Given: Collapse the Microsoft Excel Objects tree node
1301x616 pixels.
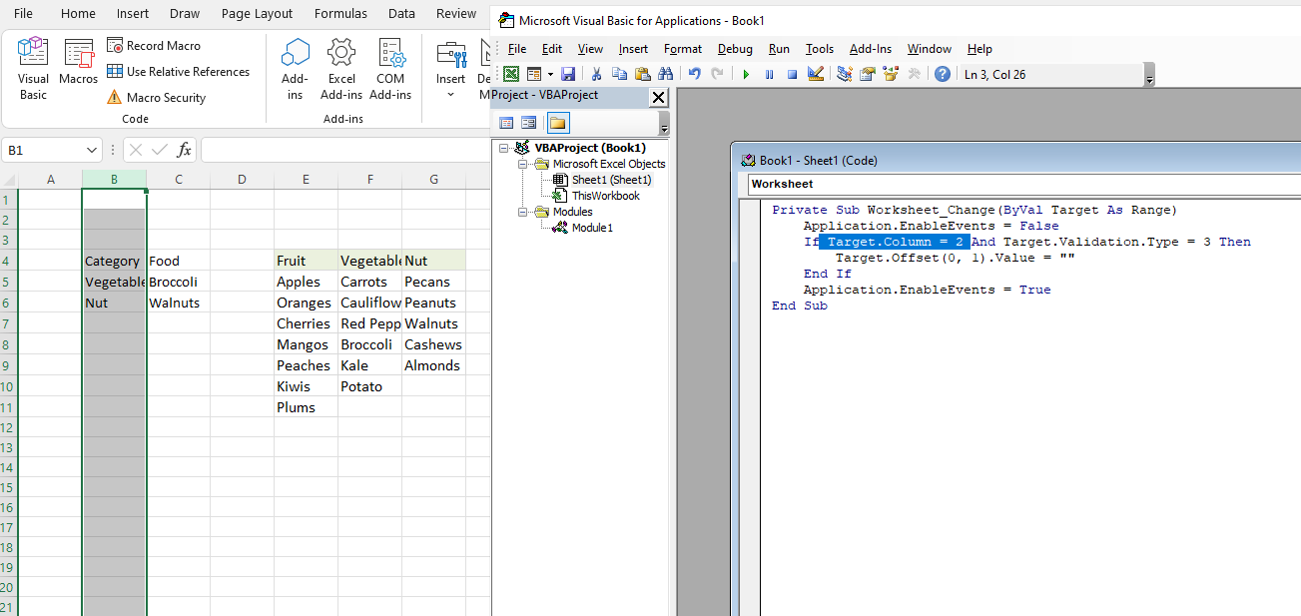Looking at the screenshot, I should coord(523,164).
